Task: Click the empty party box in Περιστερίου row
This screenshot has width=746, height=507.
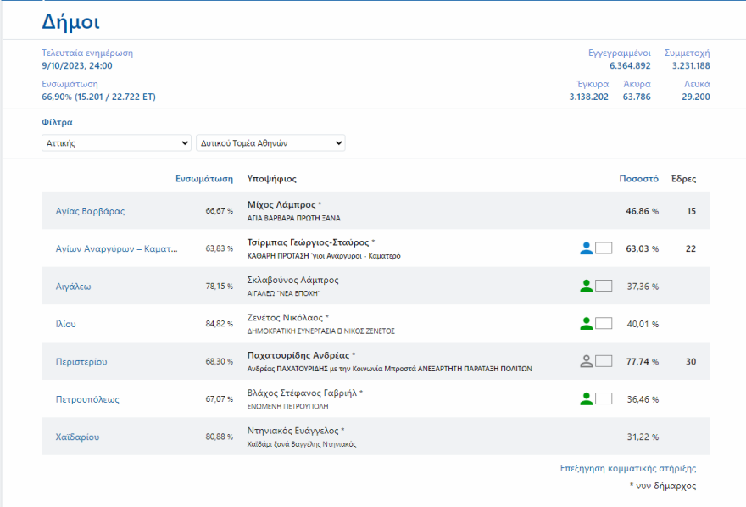Action: [x=604, y=361]
